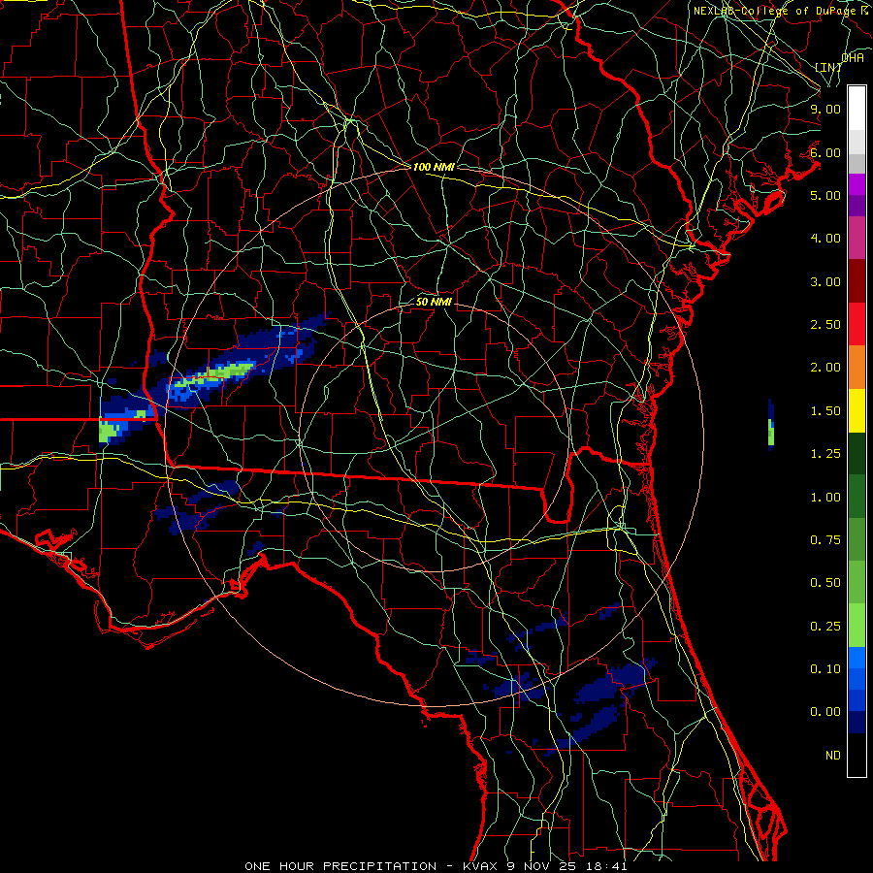Click the 6.00 legend value
873x873 pixels.
(825, 152)
